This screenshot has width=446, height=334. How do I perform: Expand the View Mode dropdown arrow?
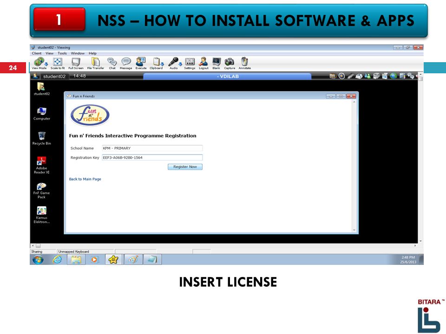[46, 64]
